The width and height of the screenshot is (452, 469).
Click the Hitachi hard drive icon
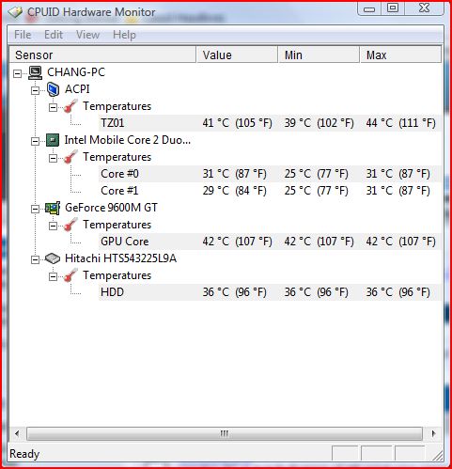coord(53,258)
